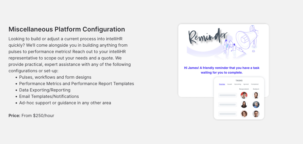Click the Respondent column header
Image resolution: width=303 pixels, height=144 pixels.
(x=244, y=89)
